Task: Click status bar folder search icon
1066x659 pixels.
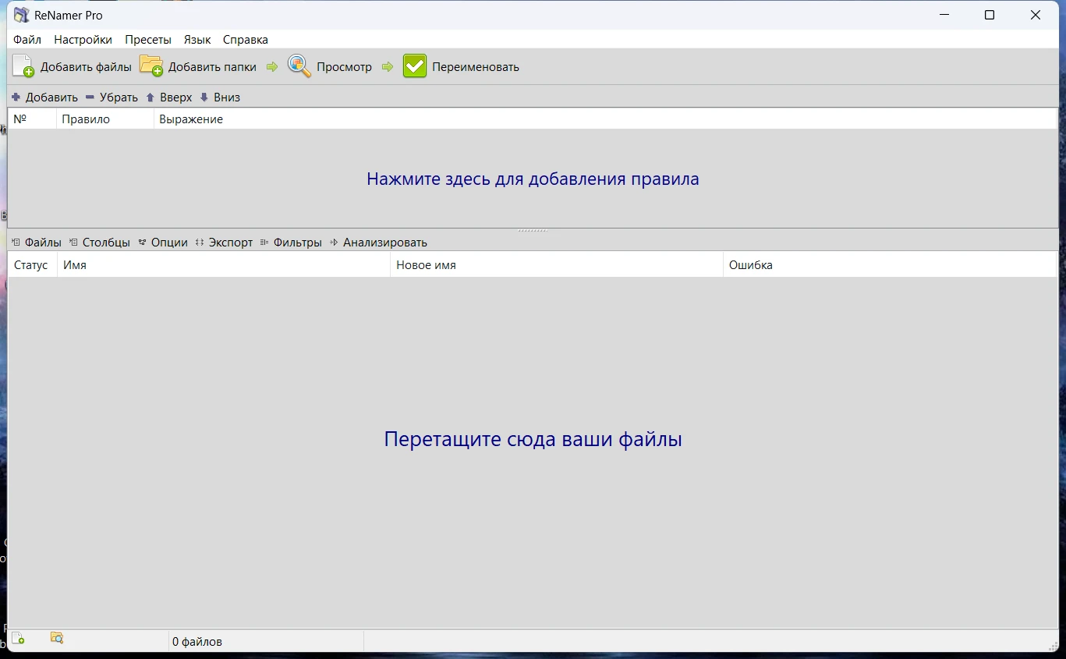Action: (x=57, y=638)
